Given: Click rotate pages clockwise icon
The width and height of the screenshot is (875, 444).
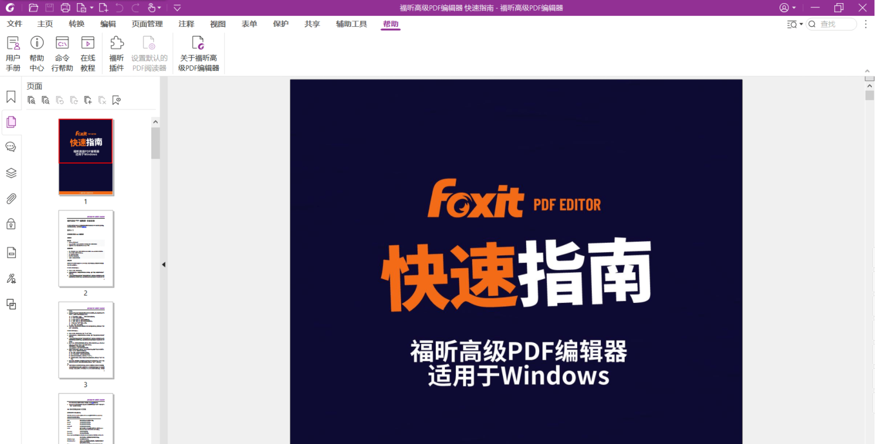Looking at the screenshot, I should tap(74, 100).
